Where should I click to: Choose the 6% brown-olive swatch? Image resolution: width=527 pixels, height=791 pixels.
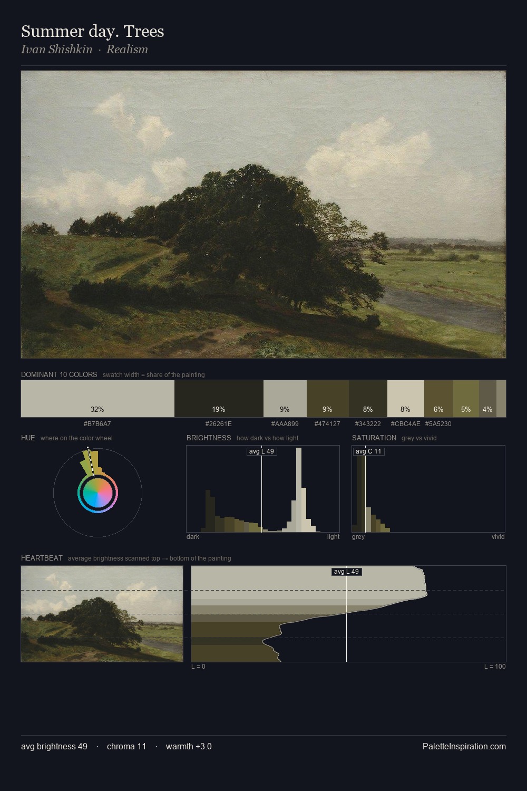coord(438,399)
